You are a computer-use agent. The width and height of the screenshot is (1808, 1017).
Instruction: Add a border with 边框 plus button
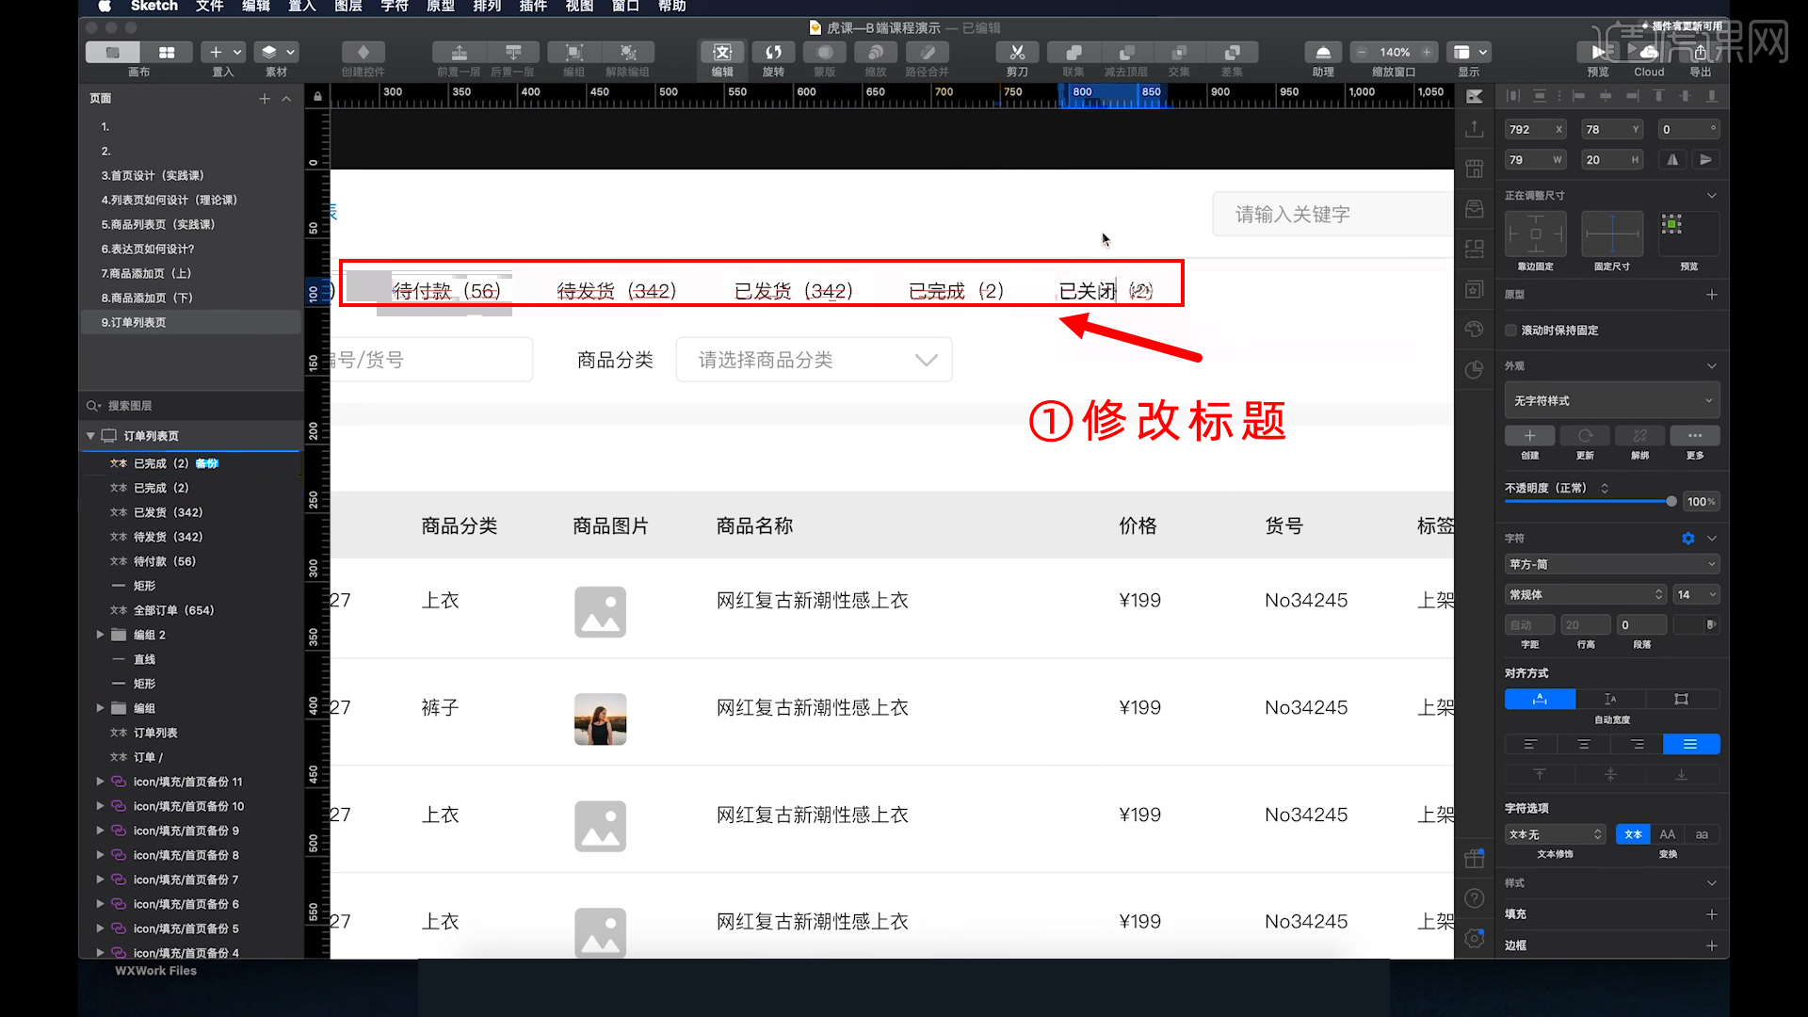point(1712,945)
